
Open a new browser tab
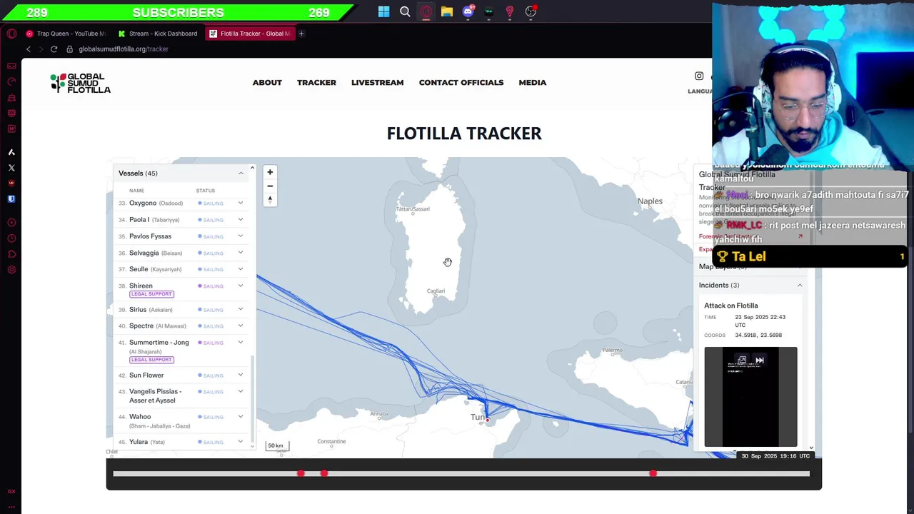tap(301, 34)
